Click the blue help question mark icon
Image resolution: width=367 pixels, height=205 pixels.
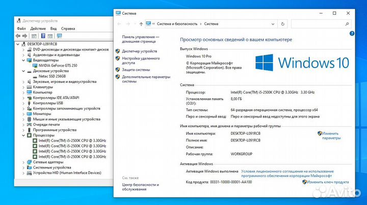(x=352, y=34)
